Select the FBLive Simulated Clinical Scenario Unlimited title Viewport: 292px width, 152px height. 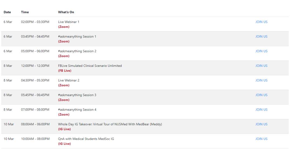coord(90,66)
